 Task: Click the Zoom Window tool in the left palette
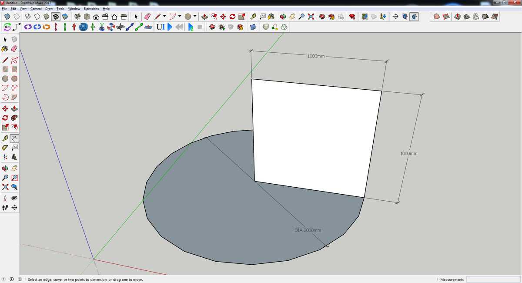tap(14, 177)
